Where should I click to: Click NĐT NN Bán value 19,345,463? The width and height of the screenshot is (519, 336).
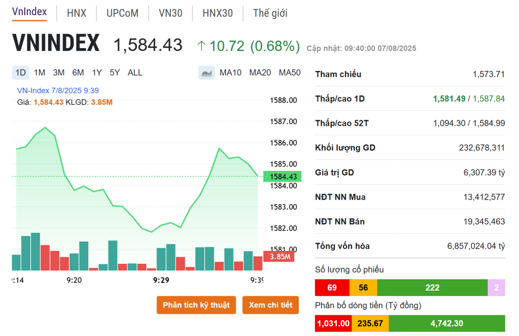coord(484,222)
